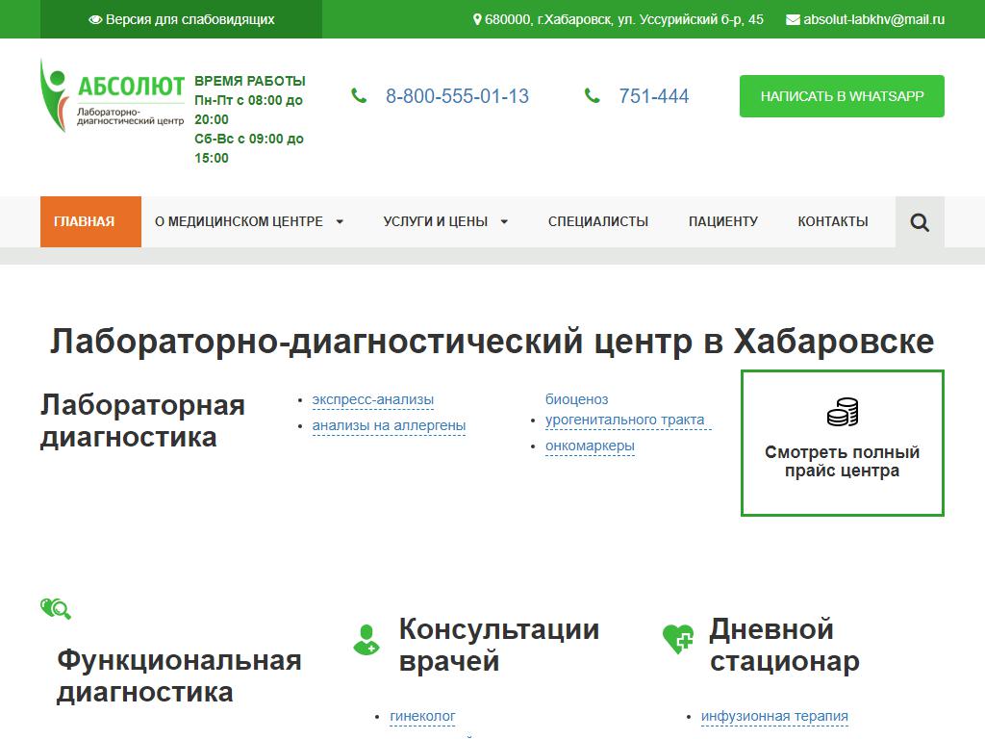Image resolution: width=985 pixels, height=739 pixels.
Task: Open 'Специалисты' menu item
Action: (x=598, y=222)
